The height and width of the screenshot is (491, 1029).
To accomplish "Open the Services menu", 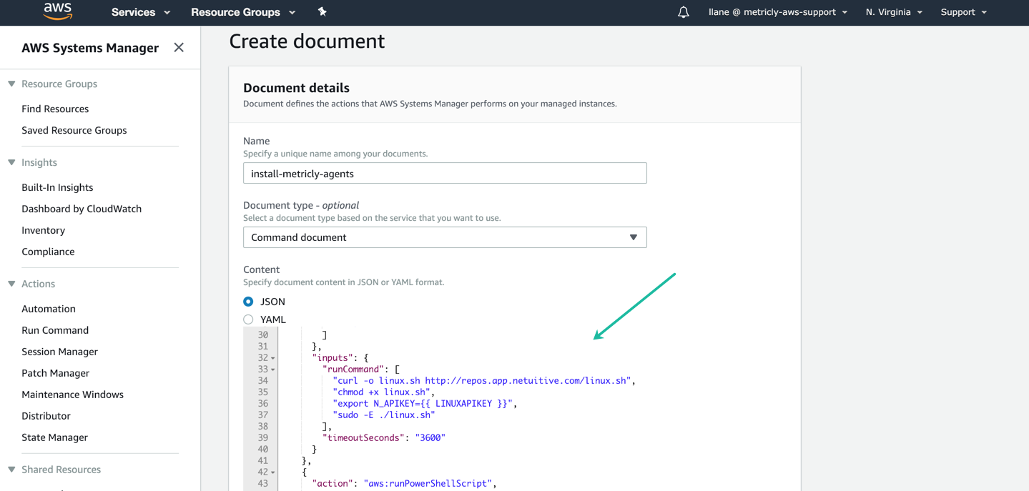I will point(141,12).
